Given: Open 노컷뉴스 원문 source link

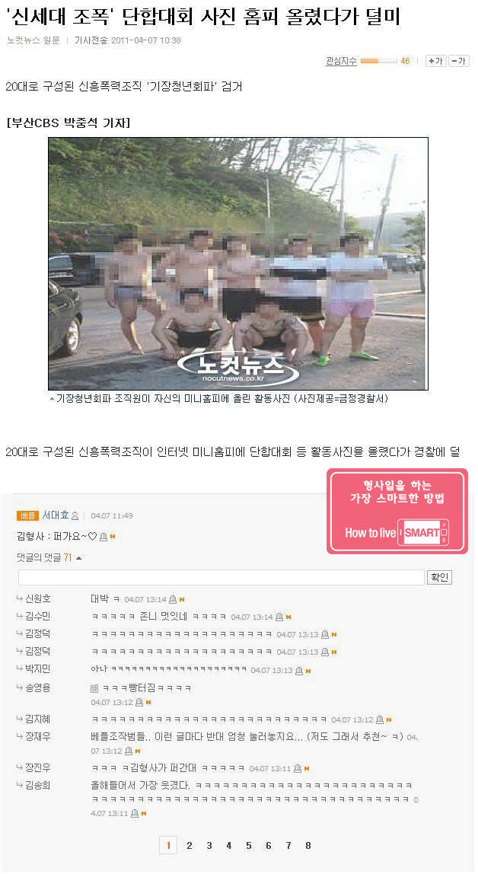Looking at the screenshot, I should 33,40.
